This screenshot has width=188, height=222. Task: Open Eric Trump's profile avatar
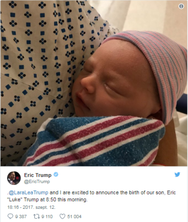point(14,178)
